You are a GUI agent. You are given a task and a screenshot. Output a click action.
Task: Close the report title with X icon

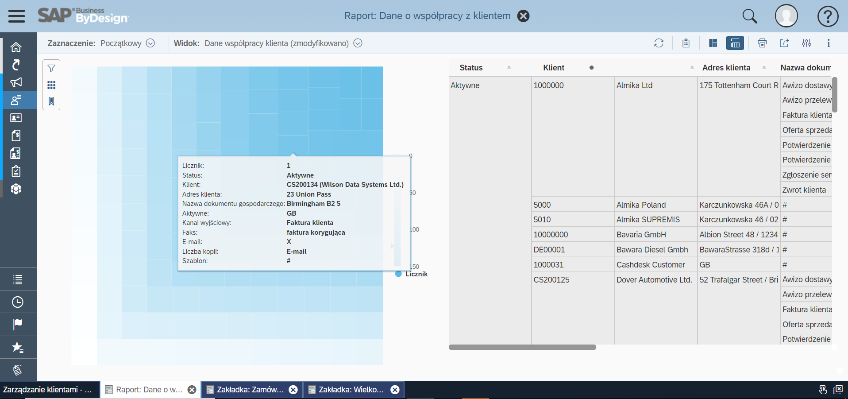click(523, 16)
